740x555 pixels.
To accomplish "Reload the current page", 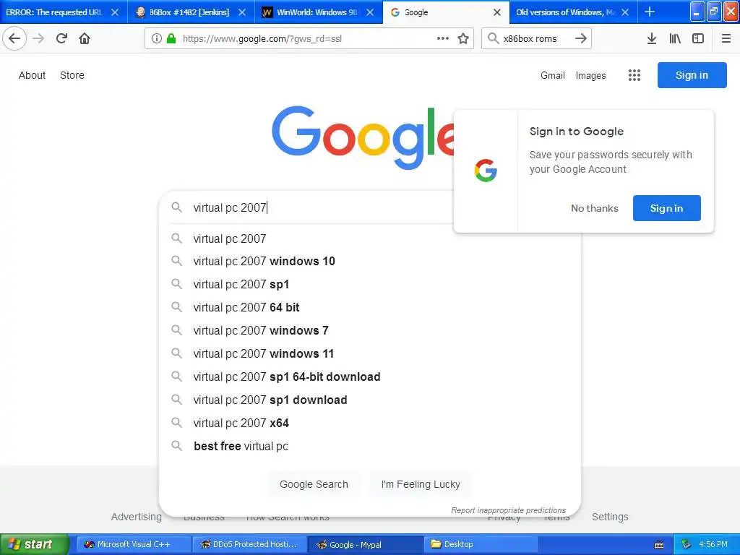I will (61, 39).
